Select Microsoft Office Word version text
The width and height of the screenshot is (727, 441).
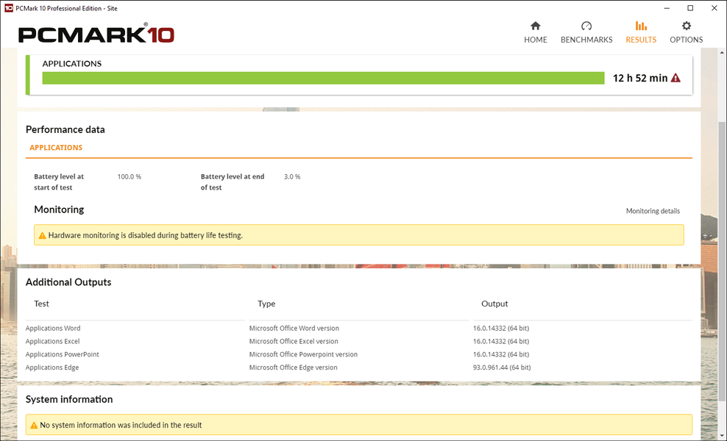294,328
